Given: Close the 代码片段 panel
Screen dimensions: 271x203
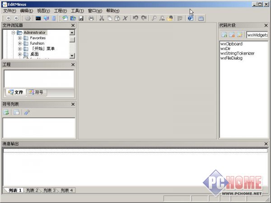Looking at the screenshot, I should 266,26.
